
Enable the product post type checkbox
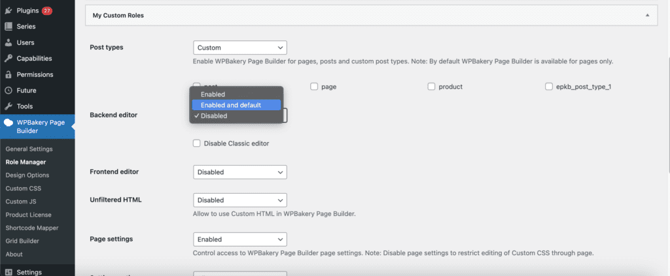pos(432,86)
